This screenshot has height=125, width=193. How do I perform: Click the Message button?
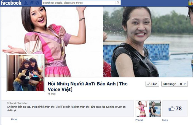(x=169, y=84)
